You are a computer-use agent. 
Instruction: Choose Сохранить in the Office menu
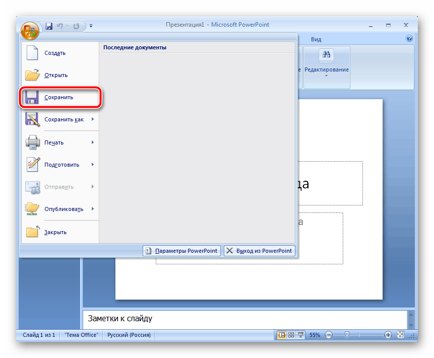[59, 97]
